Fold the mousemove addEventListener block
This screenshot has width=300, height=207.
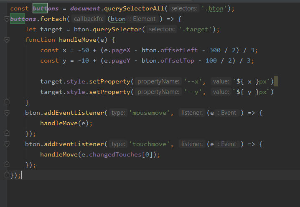tap(7, 113)
